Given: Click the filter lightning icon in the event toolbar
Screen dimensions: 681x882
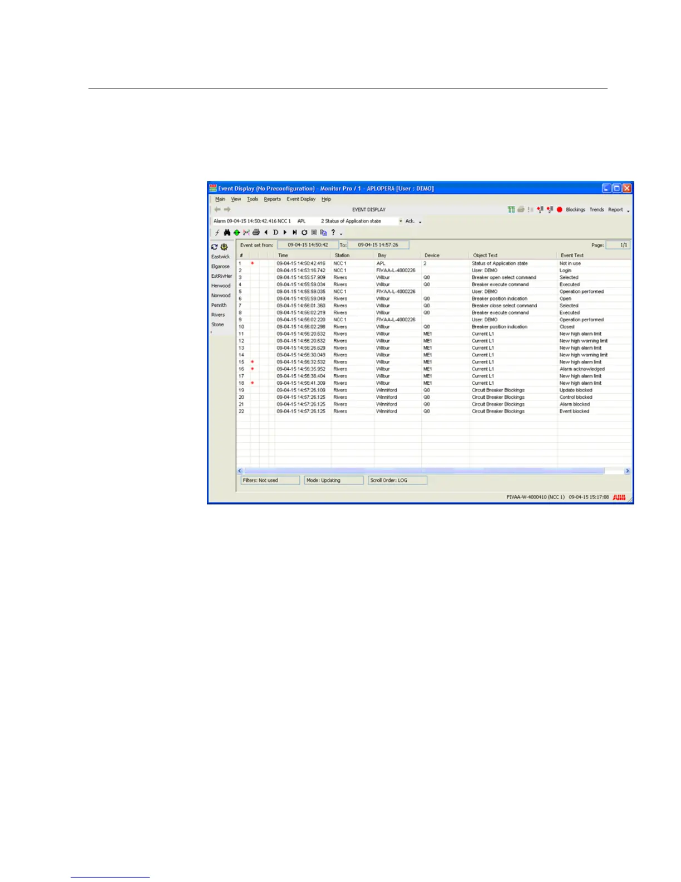Looking at the screenshot, I should click(x=218, y=233).
